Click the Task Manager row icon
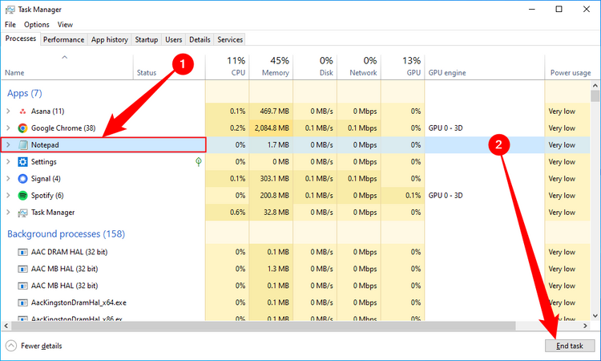 click(x=22, y=213)
